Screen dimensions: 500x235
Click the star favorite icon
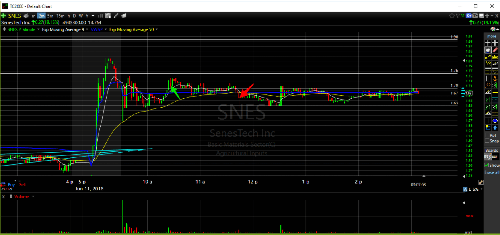tap(452, 16)
